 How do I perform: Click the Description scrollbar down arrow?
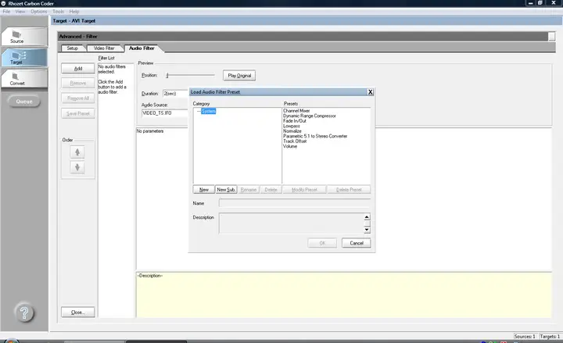click(x=367, y=230)
